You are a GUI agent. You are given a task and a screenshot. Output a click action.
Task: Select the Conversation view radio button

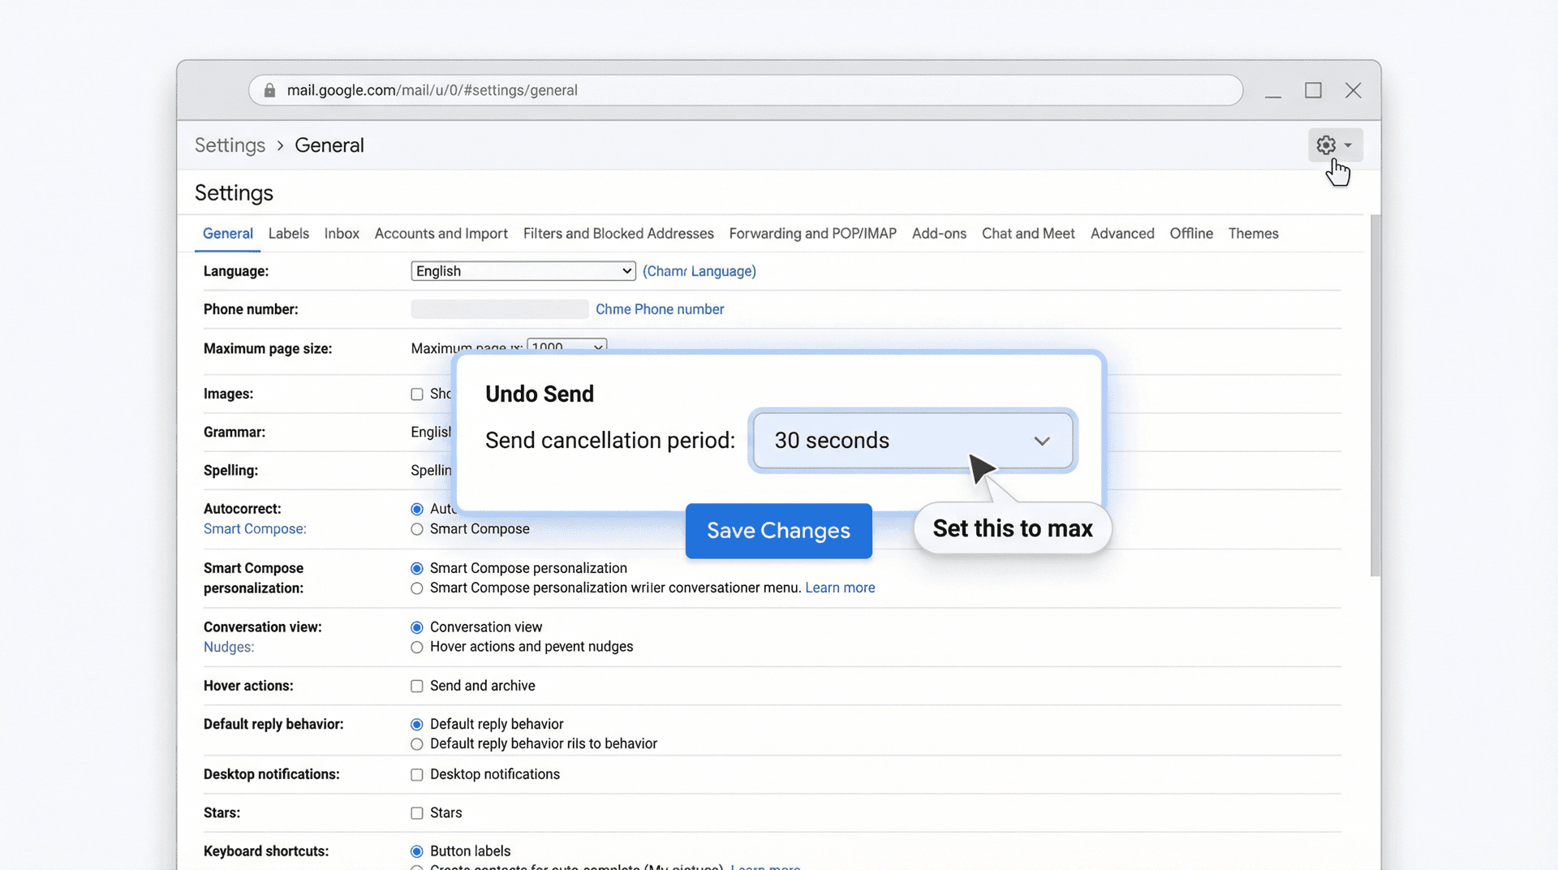click(x=416, y=627)
